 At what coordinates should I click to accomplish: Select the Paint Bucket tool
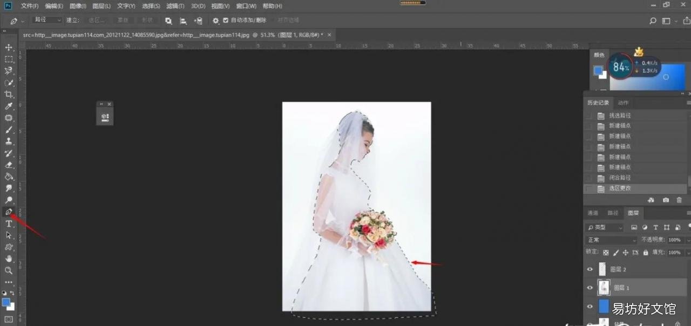pos(9,176)
